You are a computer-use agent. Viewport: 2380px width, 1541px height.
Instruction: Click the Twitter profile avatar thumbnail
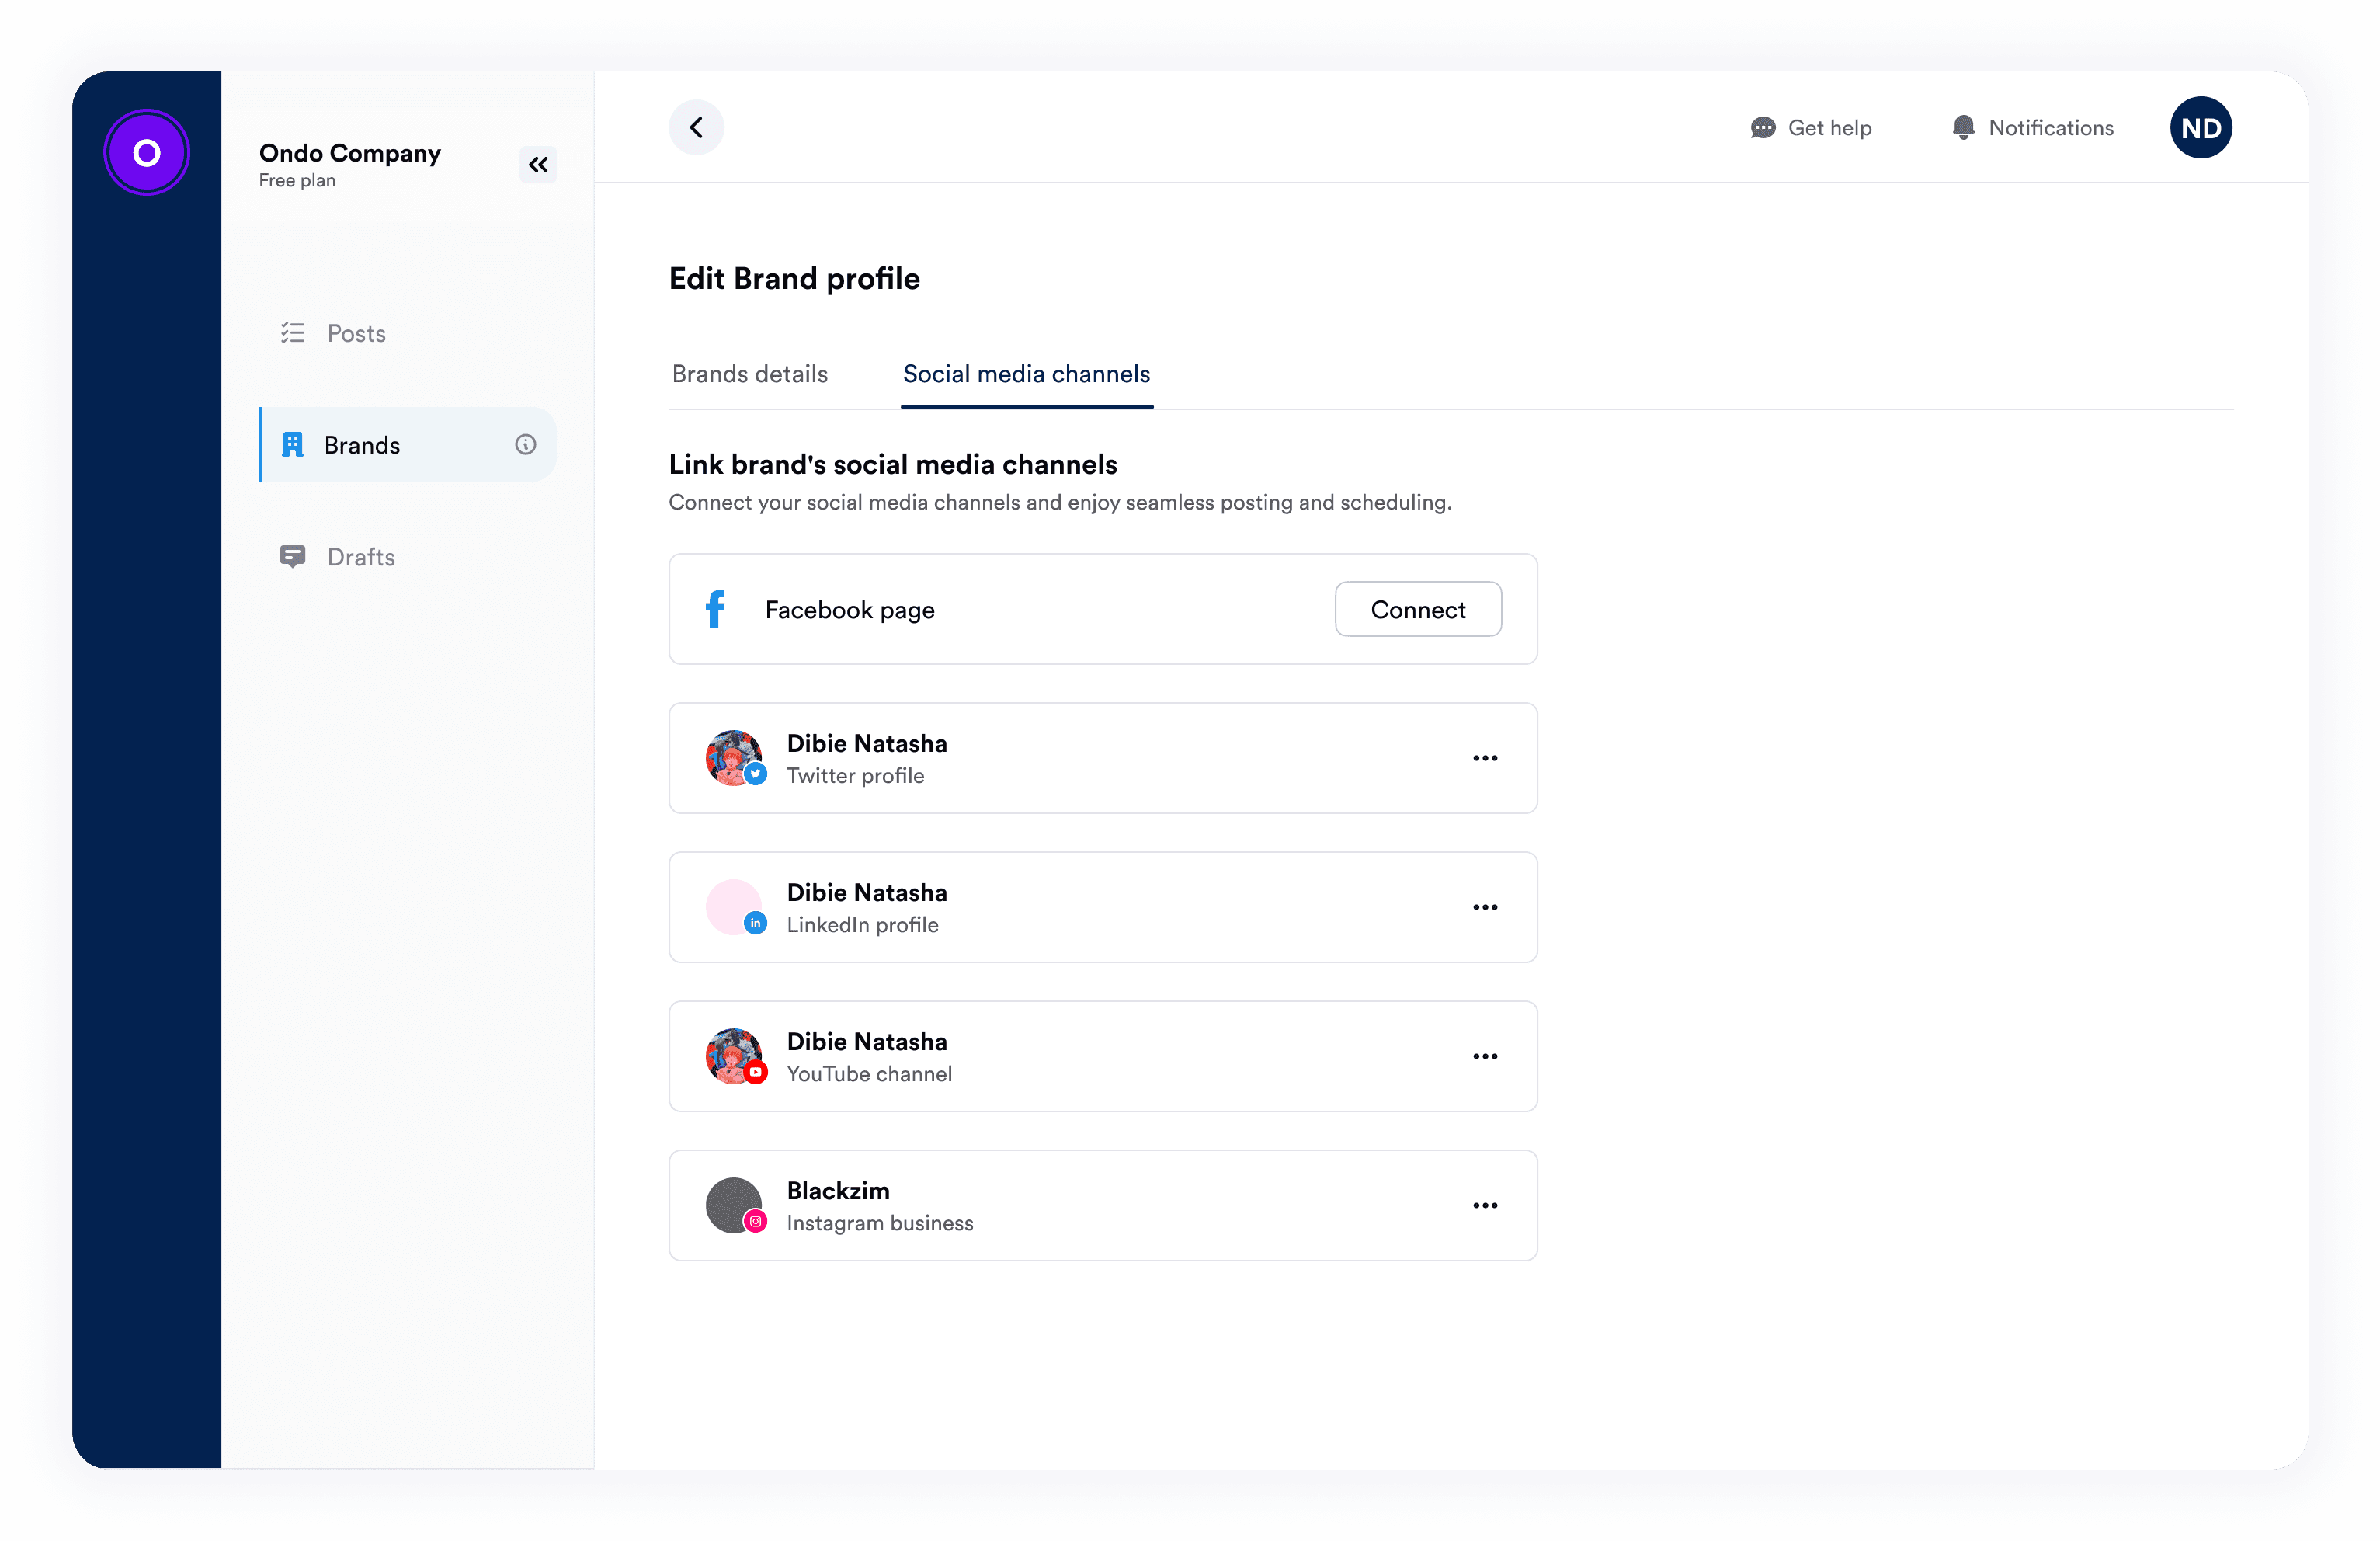pos(733,757)
